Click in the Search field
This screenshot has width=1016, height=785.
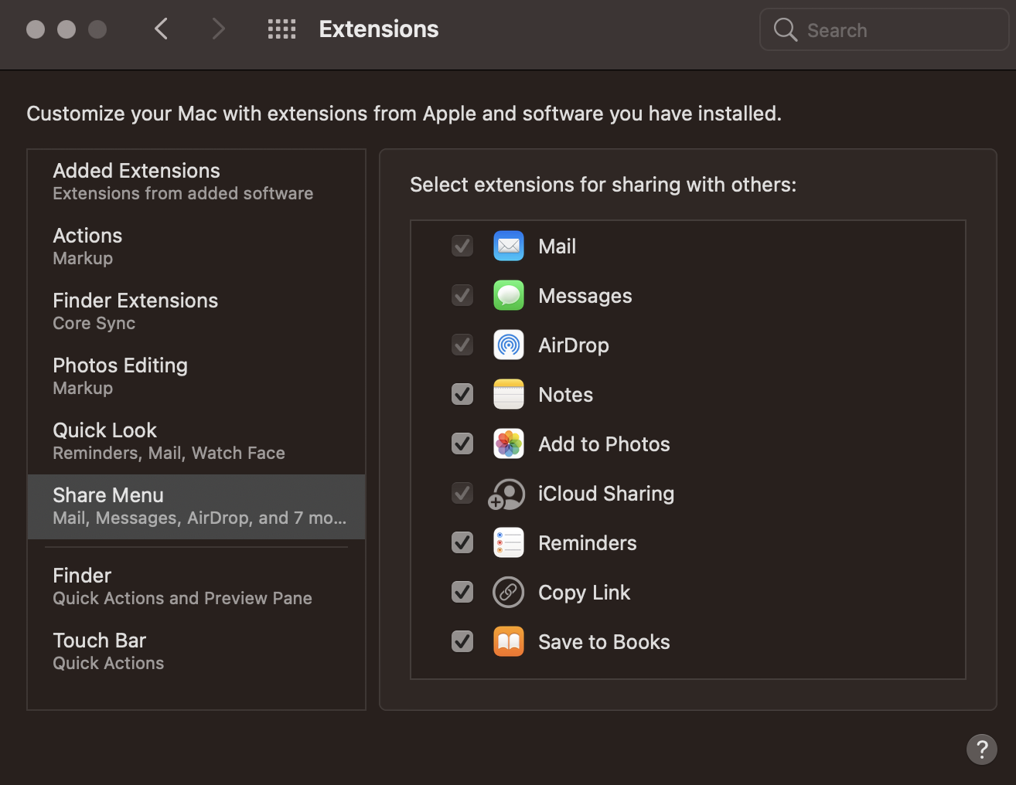(885, 29)
